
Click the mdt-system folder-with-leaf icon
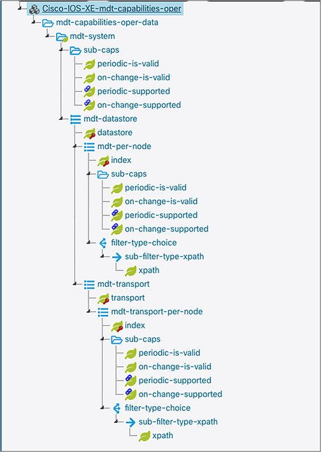click(62, 36)
